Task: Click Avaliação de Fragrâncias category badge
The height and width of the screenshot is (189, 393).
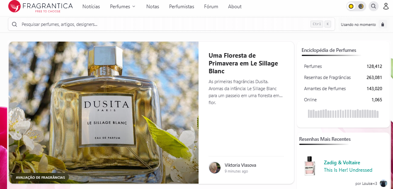Action: (x=40, y=177)
